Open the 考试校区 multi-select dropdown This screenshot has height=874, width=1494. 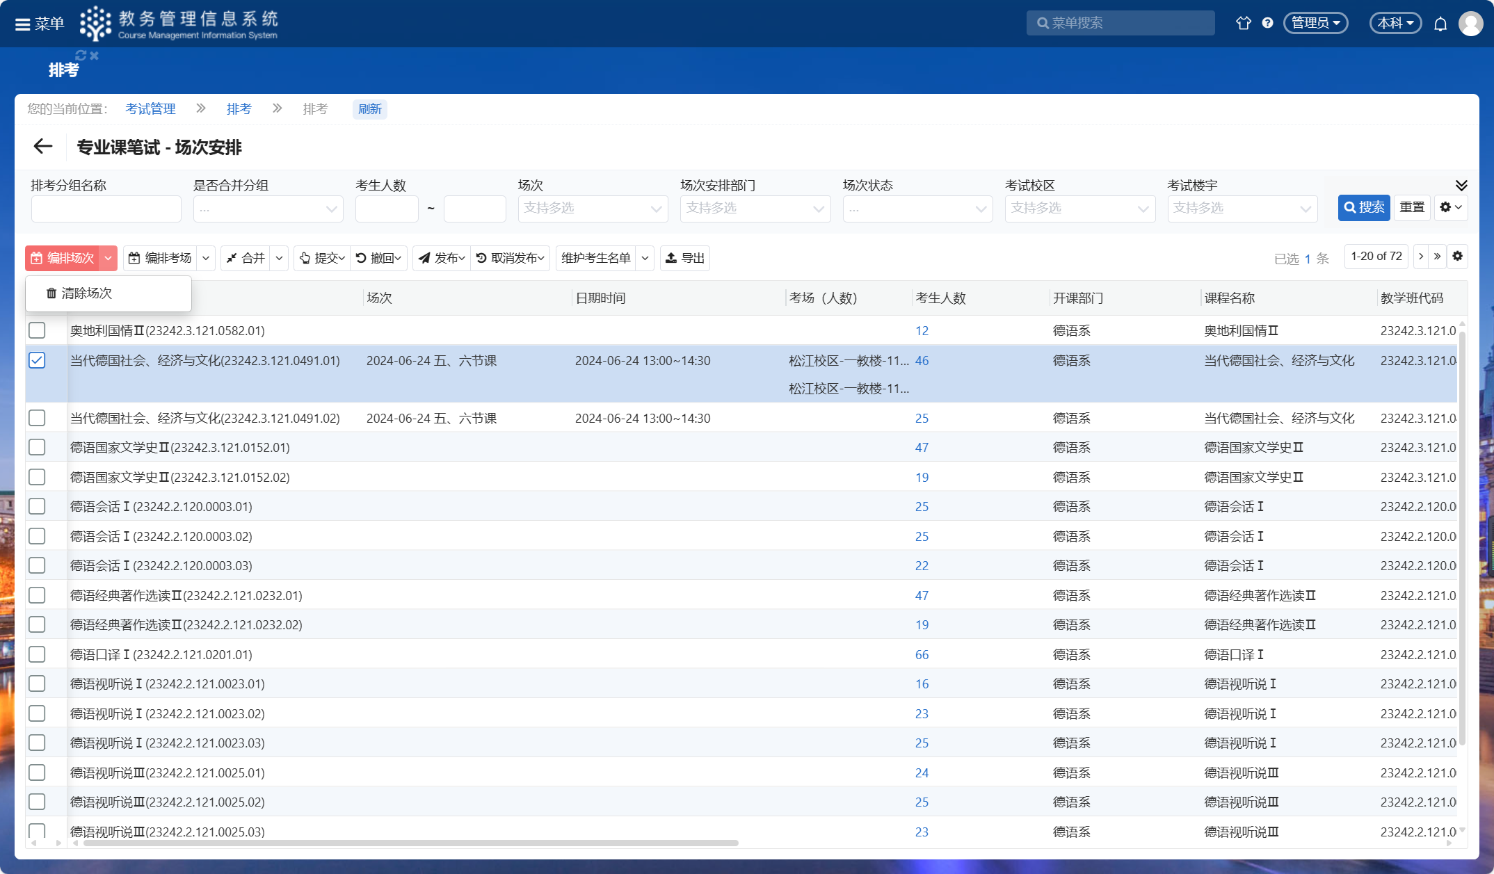pyautogui.click(x=1079, y=209)
